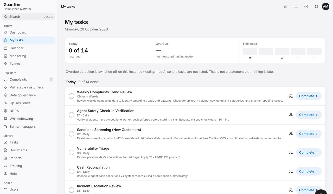
Task: Mark Weekly Complaints Trend Review circle done
Action: click(72, 96)
